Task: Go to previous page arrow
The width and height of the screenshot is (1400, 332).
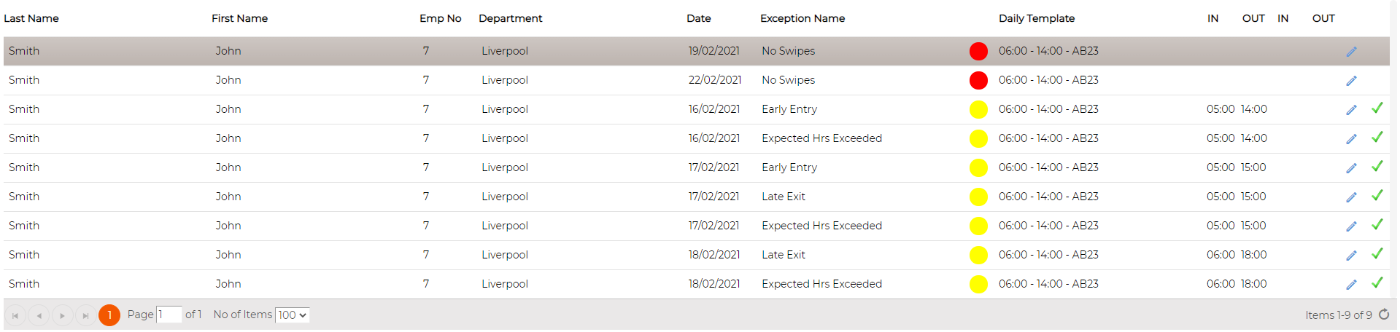Action: (x=39, y=315)
